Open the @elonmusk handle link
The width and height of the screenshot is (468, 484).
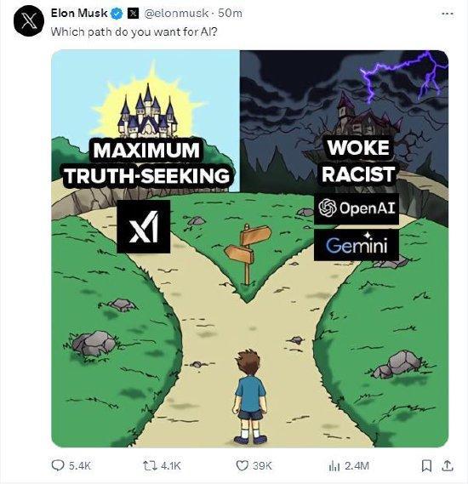(176, 14)
